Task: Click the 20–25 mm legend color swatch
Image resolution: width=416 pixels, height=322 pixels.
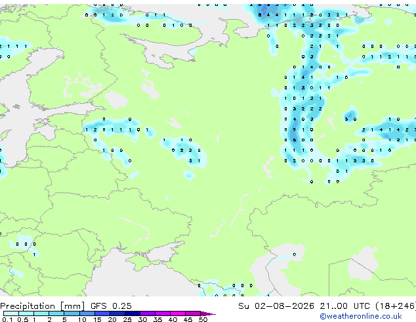Action: pyautogui.click(x=117, y=313)
